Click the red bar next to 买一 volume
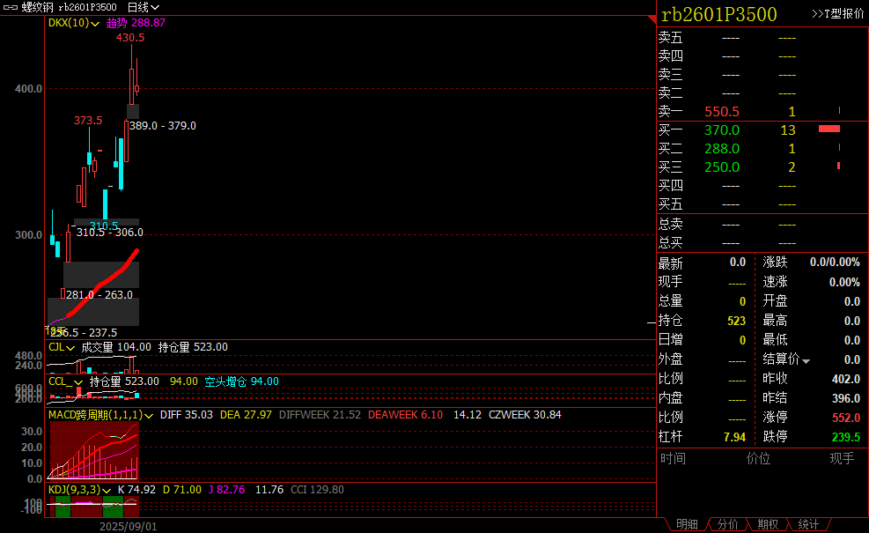 (829, 130)
